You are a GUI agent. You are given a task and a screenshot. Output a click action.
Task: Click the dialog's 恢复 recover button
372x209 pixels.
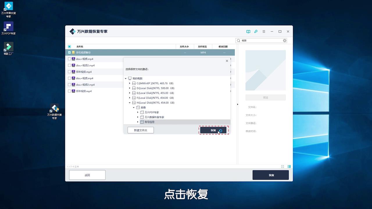[213, 130]
